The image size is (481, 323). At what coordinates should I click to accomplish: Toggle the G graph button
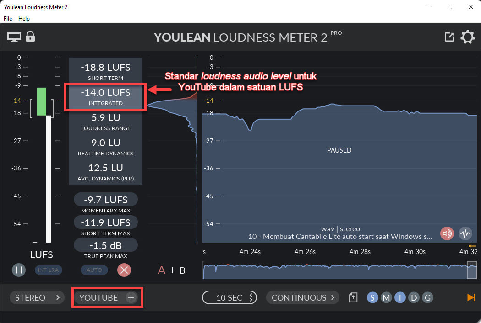tap(427, 297)
